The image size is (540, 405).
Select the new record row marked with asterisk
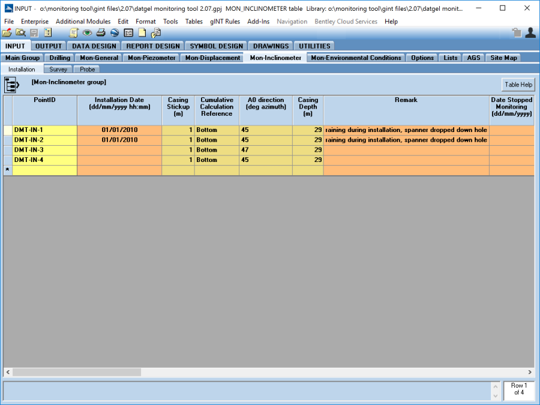(8, 170)
